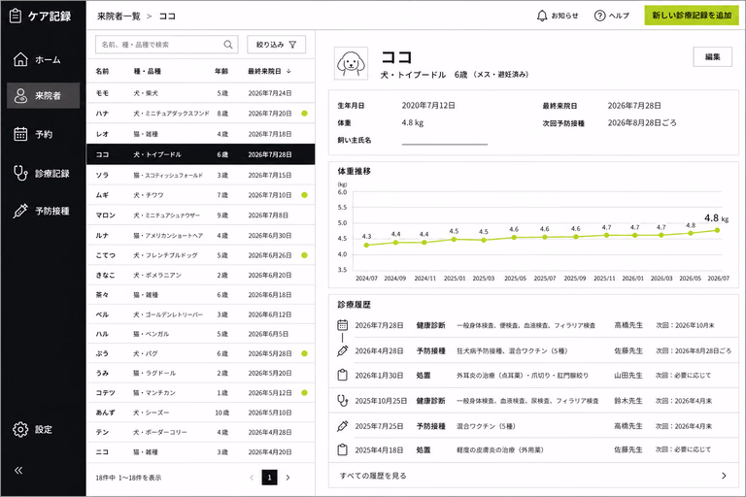Click the 名前 column header

[102, 71]
